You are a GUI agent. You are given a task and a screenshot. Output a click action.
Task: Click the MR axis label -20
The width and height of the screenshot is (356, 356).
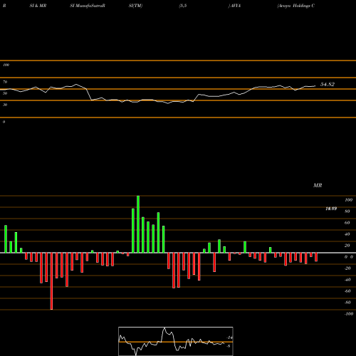point(347,268)
